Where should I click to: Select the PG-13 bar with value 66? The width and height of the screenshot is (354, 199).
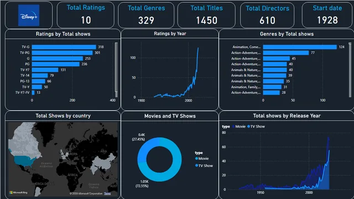click(x=38, y=81)
